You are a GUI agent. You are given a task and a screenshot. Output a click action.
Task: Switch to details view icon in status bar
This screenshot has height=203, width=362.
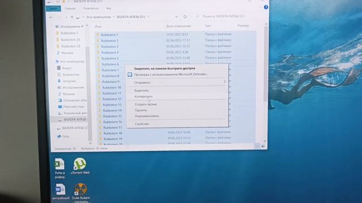(x=257, y=146)
